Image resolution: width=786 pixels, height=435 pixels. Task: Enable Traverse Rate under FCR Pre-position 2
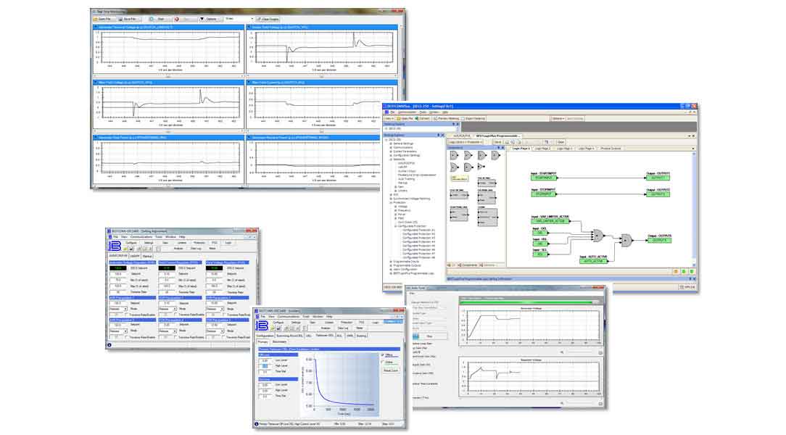175,337
